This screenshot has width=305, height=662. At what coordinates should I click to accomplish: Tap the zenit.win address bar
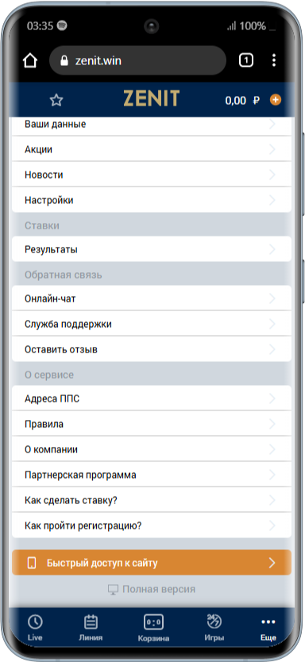(x=137, y=61)
